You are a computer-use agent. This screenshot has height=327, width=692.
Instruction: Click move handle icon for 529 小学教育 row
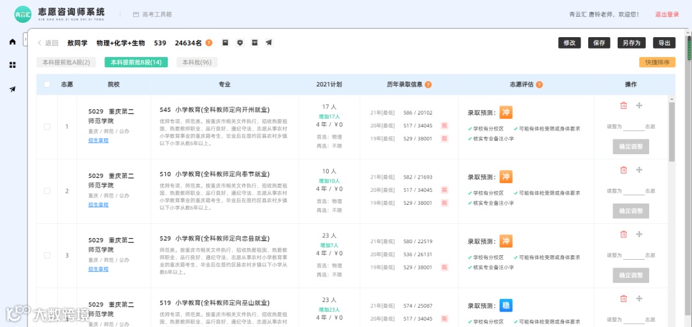coord(639,234)
